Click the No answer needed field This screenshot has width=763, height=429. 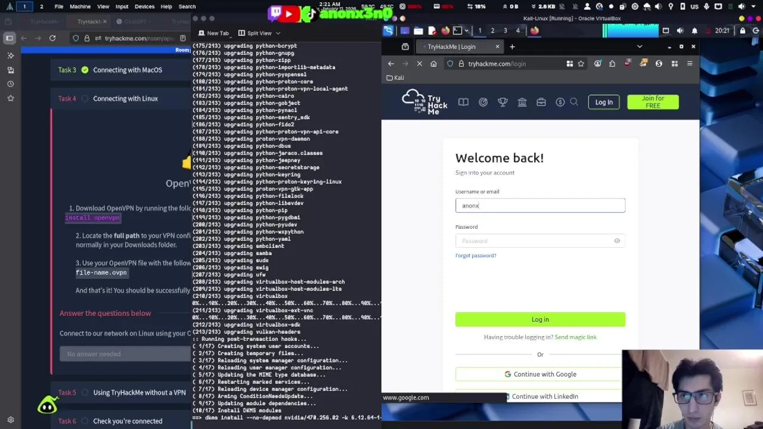[x=125, y=354]
